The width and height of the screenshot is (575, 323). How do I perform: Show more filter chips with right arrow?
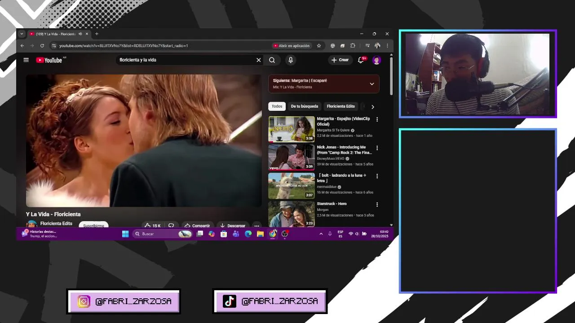(372, 107)
